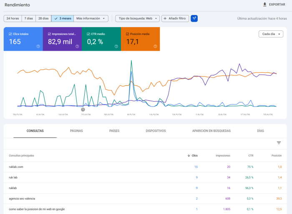The width and height of the screenshot is (292, 214).
Task: Click the 75 % CTR value
Action: point(250,167)
